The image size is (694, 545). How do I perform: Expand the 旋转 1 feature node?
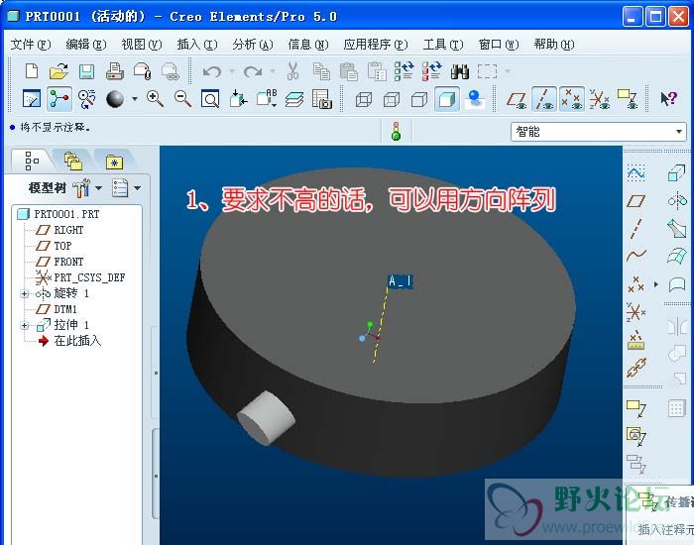pyautogui.click(x=25, y=293)
